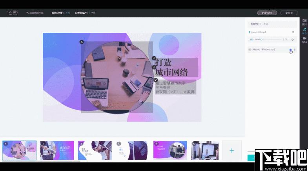Click the blue add dot on Frisbee.mp3 row
The image size is (308, 171).
(x=290, y=50)
